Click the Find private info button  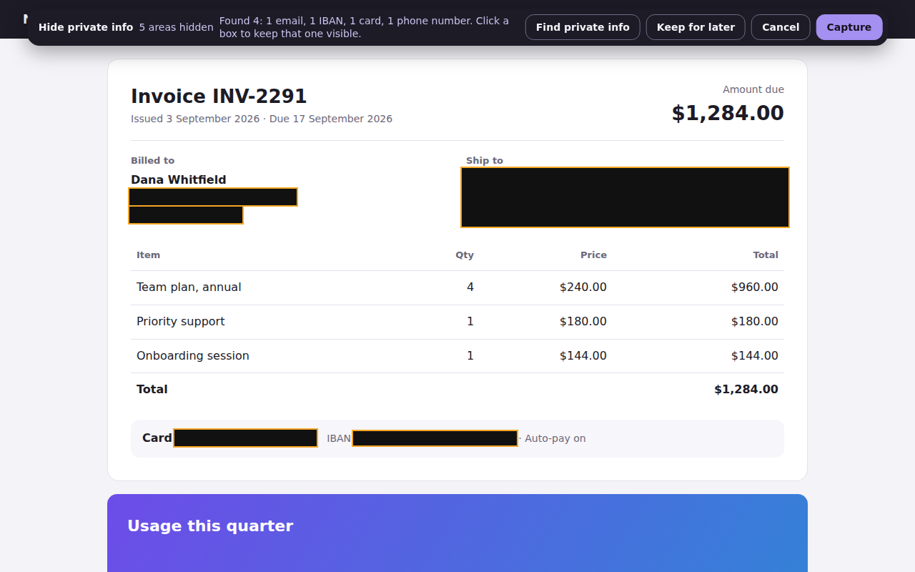click(x=583, y=27)
